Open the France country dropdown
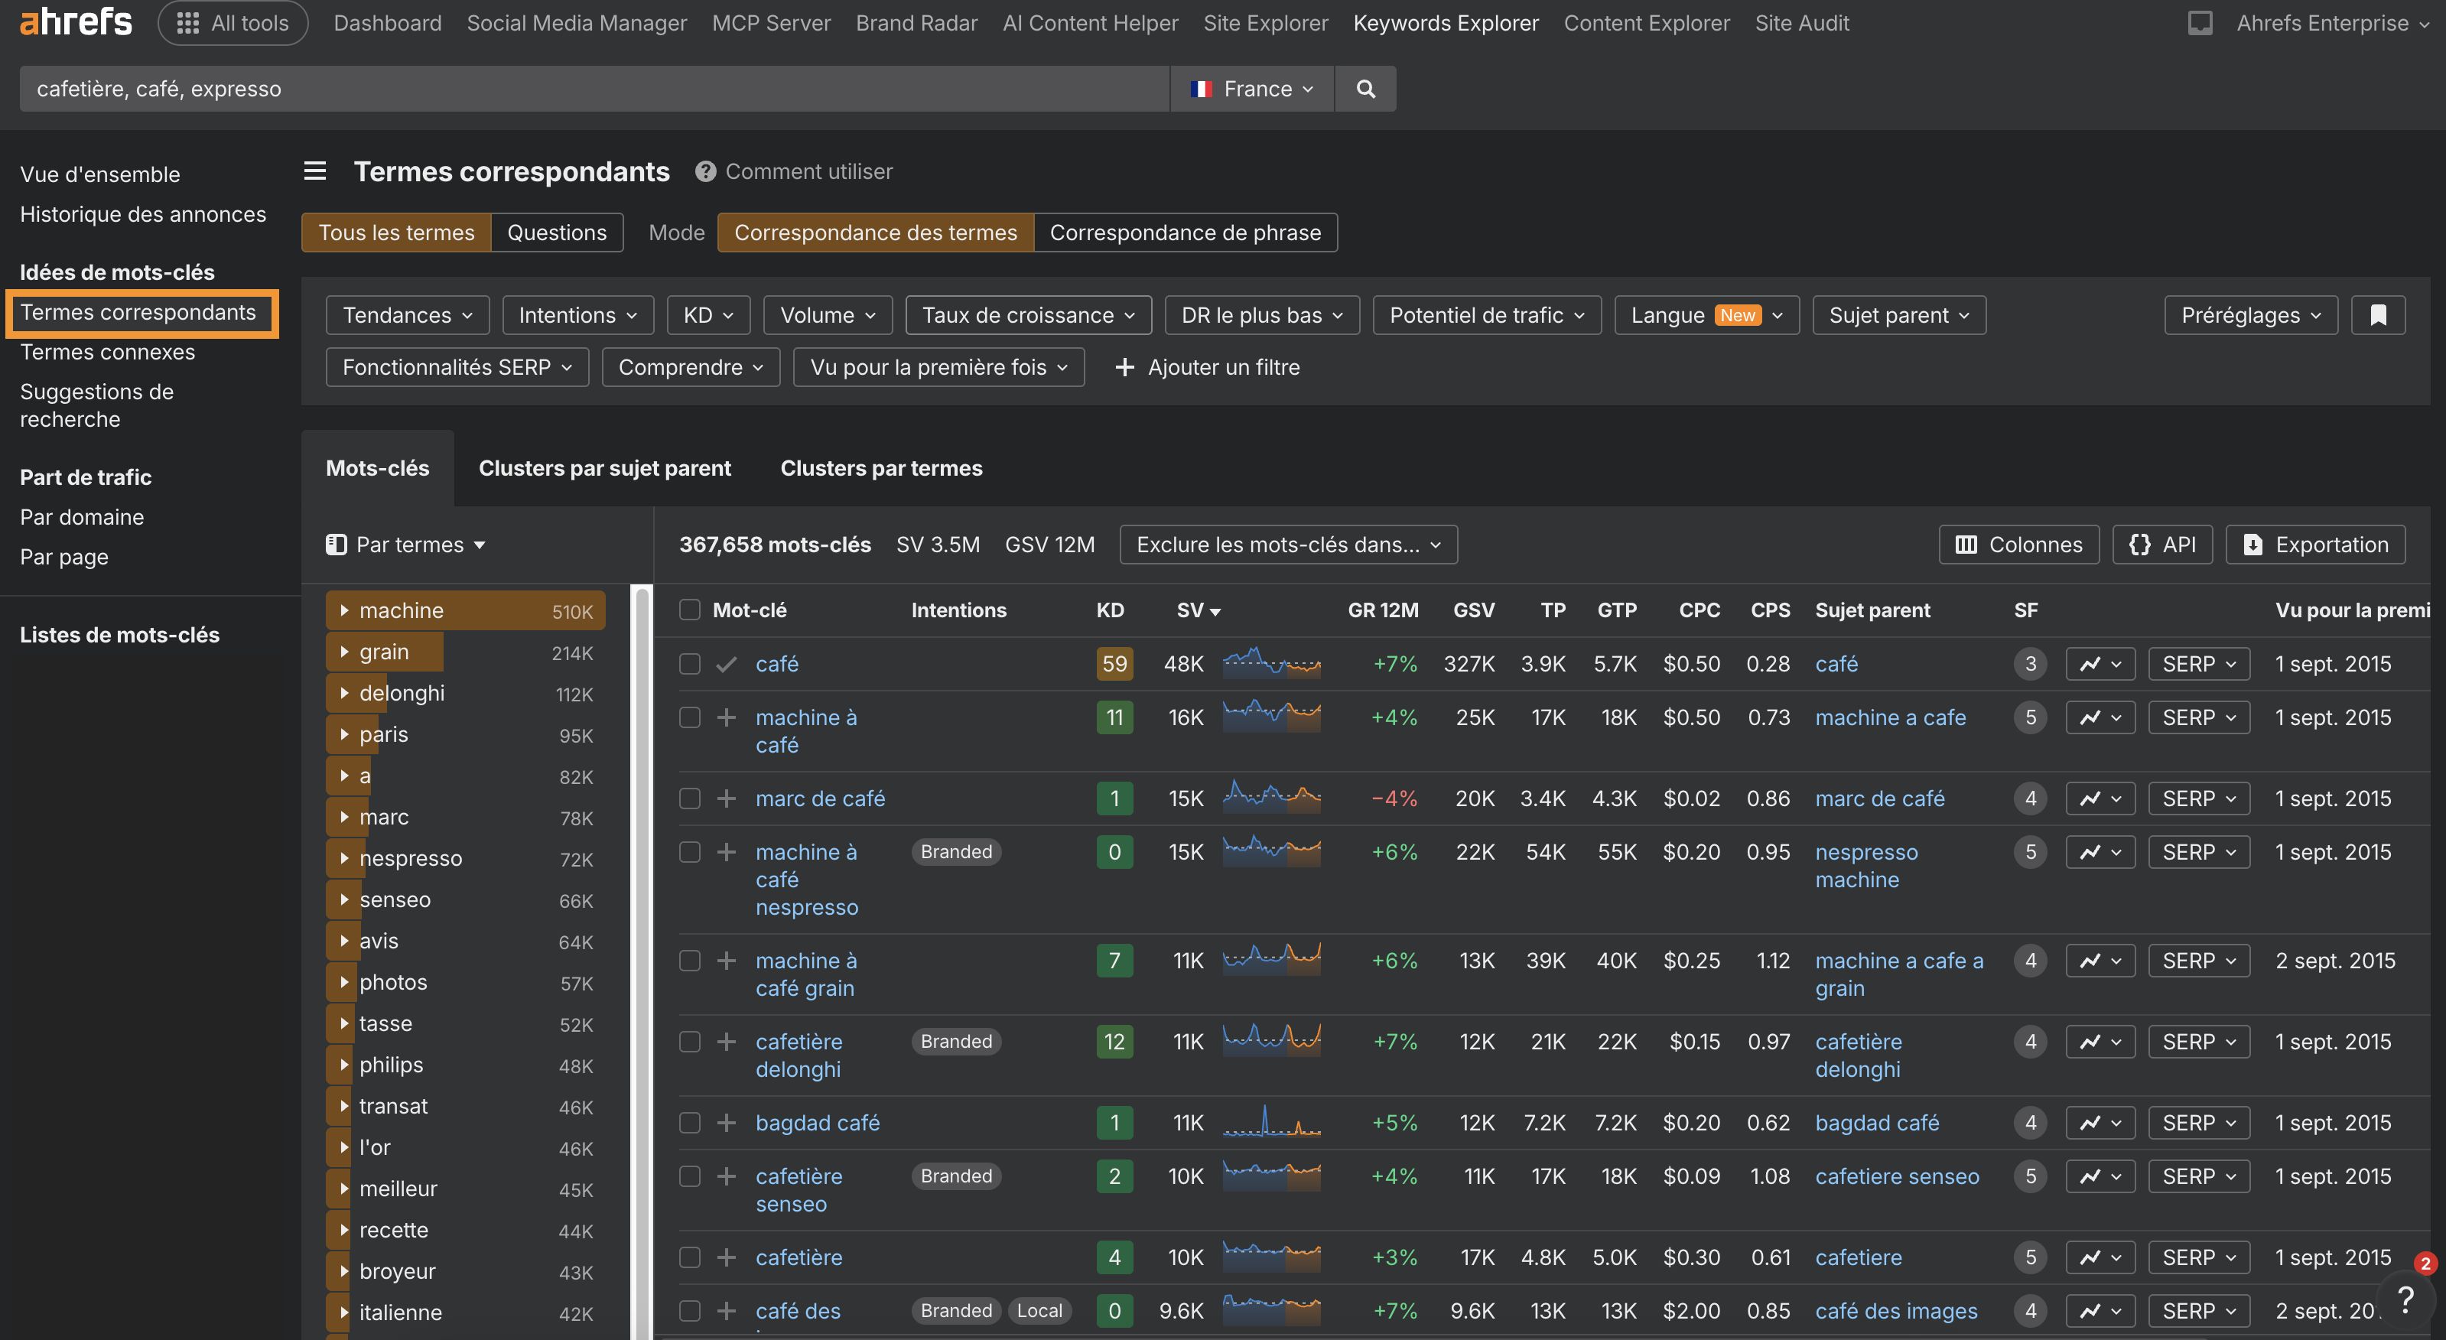2446x1340 pixels. click(x=1251, y=88)
